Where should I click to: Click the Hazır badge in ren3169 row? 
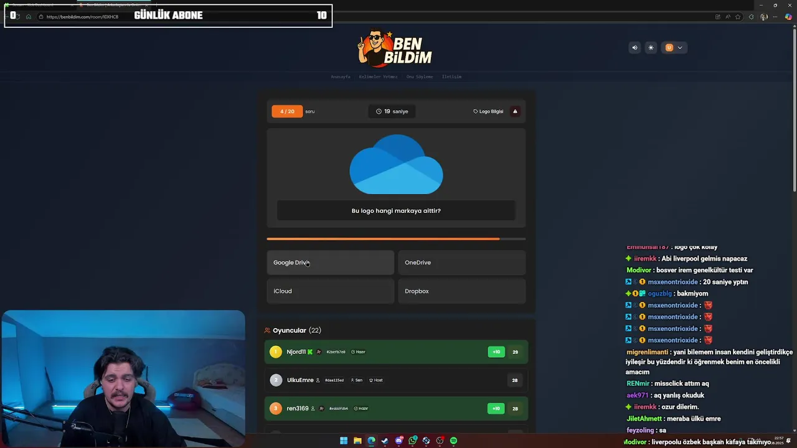pos(361,409)
